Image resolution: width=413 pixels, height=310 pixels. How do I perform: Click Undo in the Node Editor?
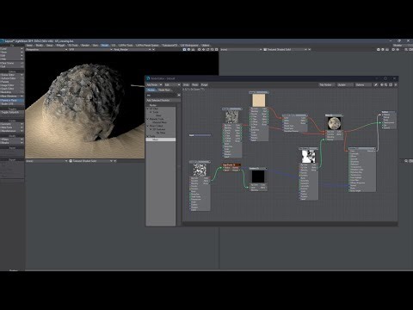click(186, 85)
